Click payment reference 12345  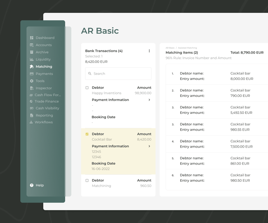point(96,152)
